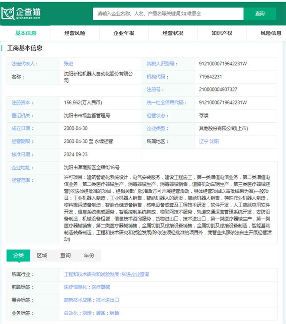Screen dimensions: 286x324
Task: Select registration number 210000004937327
Action: tap(218, 90)
